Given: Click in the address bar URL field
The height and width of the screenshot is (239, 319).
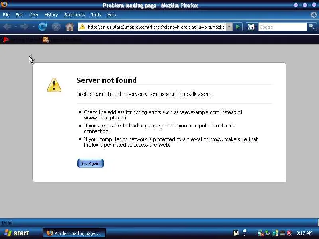Looking at the screenshot, I should 156,27.
